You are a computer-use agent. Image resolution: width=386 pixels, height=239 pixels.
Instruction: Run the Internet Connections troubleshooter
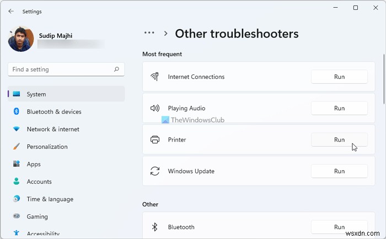339,77
